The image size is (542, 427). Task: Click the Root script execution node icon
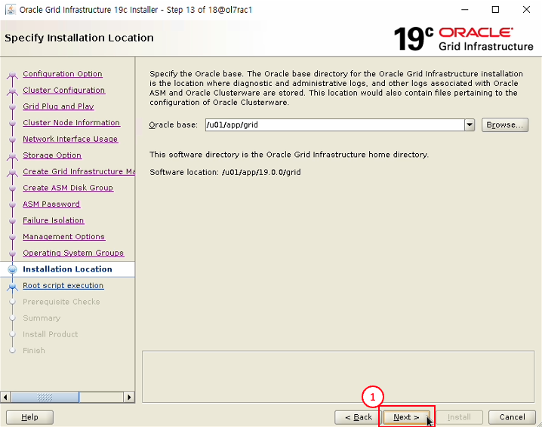tap(12, 286)
